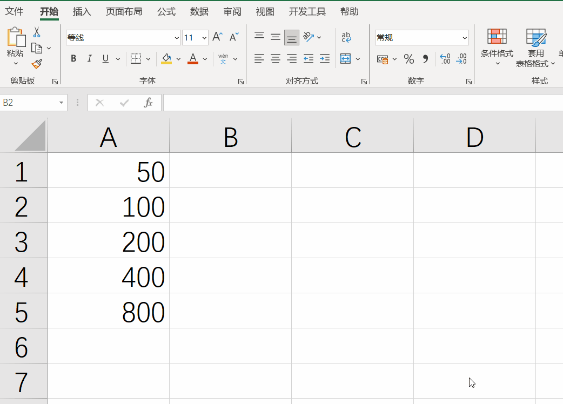The image size is (563, 404).
Task: Switch to the 公式 tab
Action: pos(166,12)
